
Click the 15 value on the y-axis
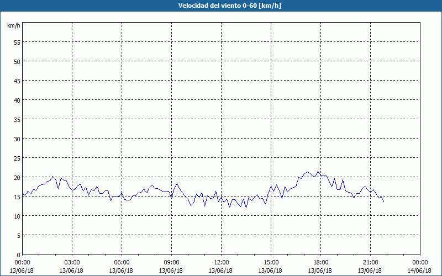pyautogui.click(x=17, y=197)
